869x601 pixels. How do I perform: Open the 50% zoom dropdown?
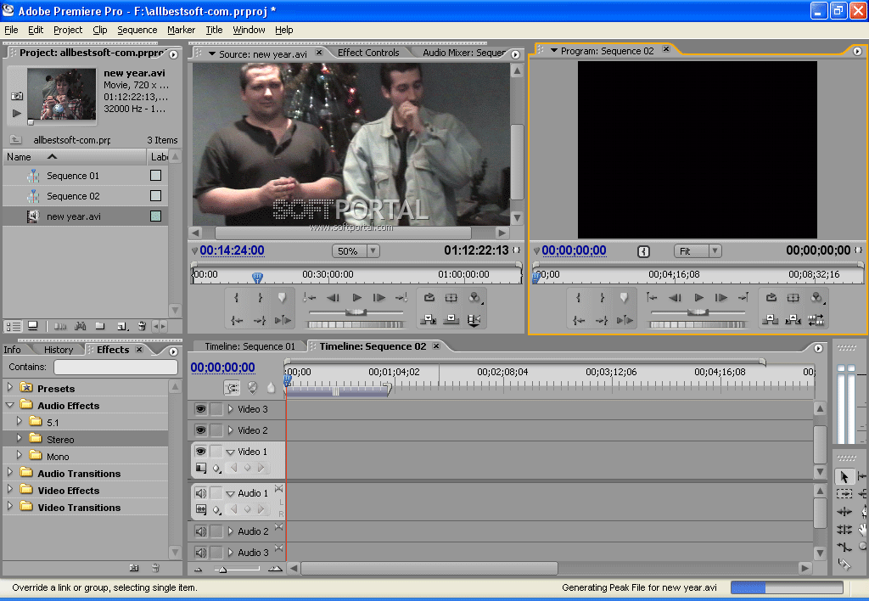[x=356, y=251]
